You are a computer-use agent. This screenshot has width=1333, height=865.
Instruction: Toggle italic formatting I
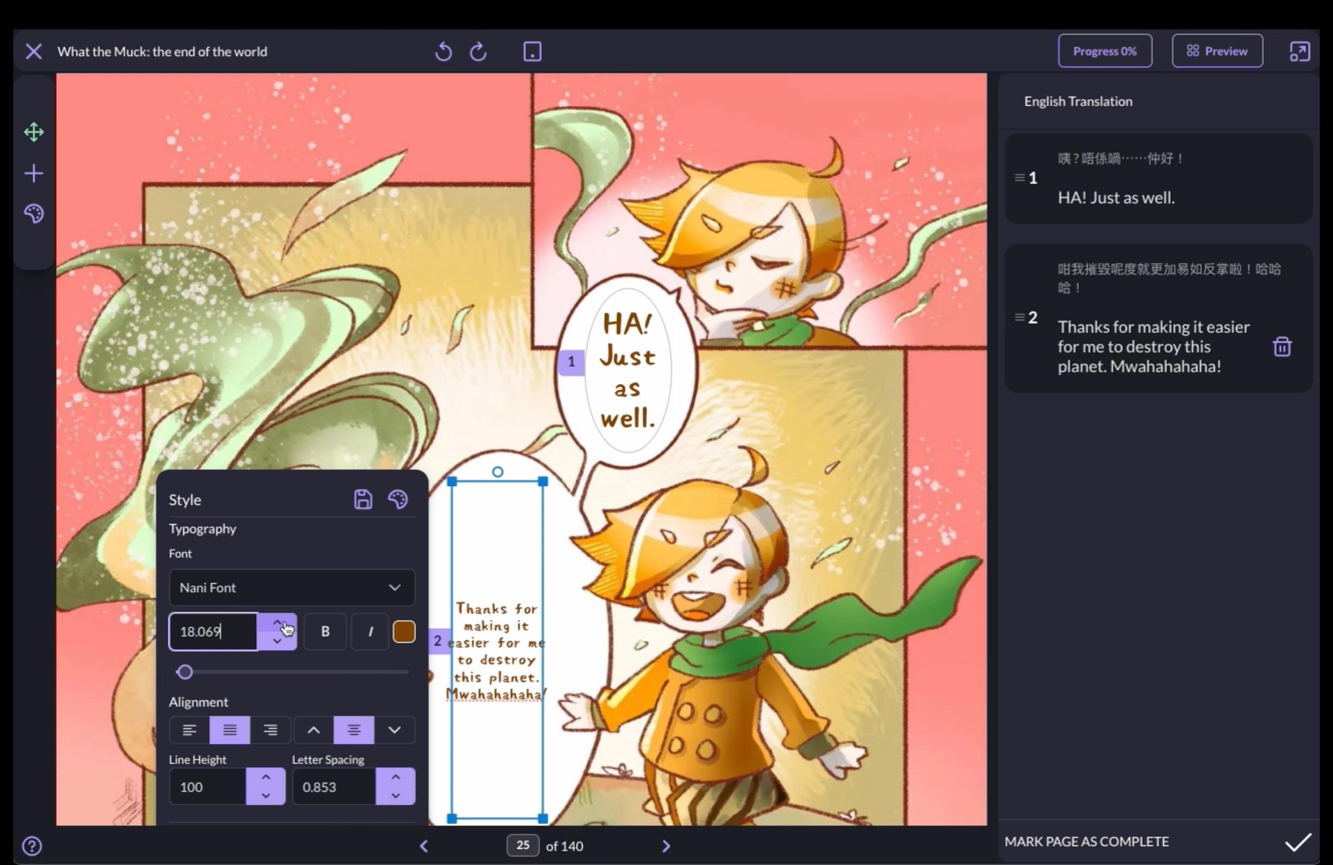pyautogui.click(x=370, y=632)
